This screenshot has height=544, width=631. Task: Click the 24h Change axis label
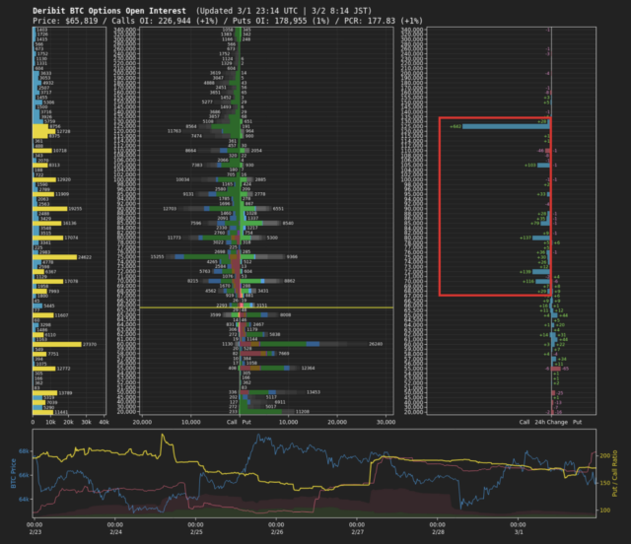click(x=551, y=421)
